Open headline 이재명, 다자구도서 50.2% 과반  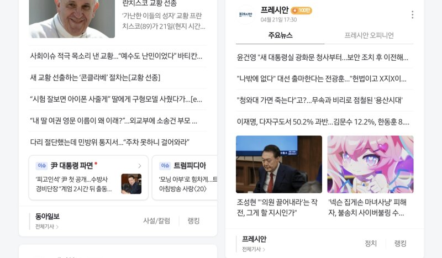point(323,122)
